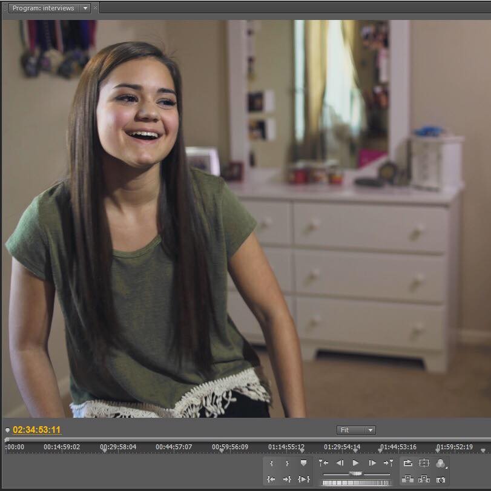Click the rightmost marker on the time ruler
491x491 pixels.
point(483,450)
